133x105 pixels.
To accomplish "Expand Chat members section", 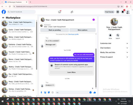I will [114, 48].
